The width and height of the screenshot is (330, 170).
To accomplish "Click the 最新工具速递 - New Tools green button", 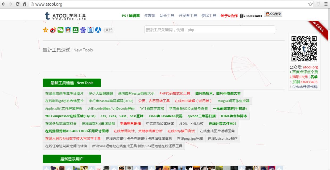I will pyautogui.click(x=72, y=83).
